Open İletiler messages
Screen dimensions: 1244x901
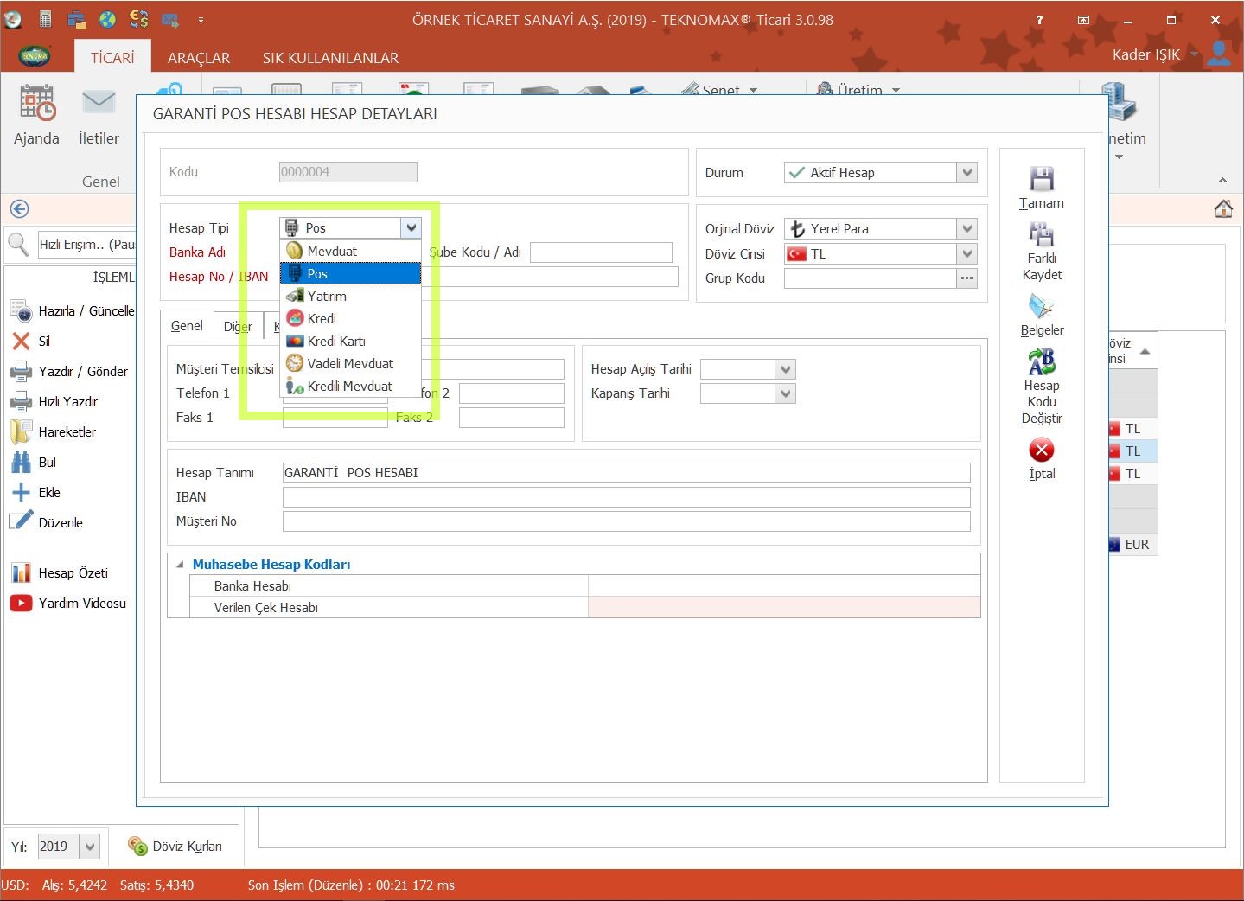pyautogui.click(x=99, y=115)
